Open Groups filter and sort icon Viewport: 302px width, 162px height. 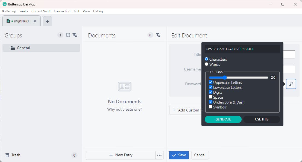(x=75, y=35)
